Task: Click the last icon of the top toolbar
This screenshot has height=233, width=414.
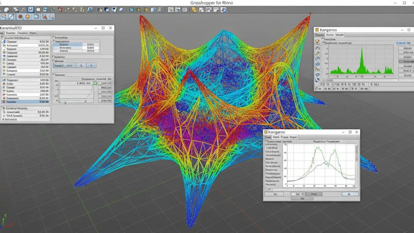Action: (223, 10)
